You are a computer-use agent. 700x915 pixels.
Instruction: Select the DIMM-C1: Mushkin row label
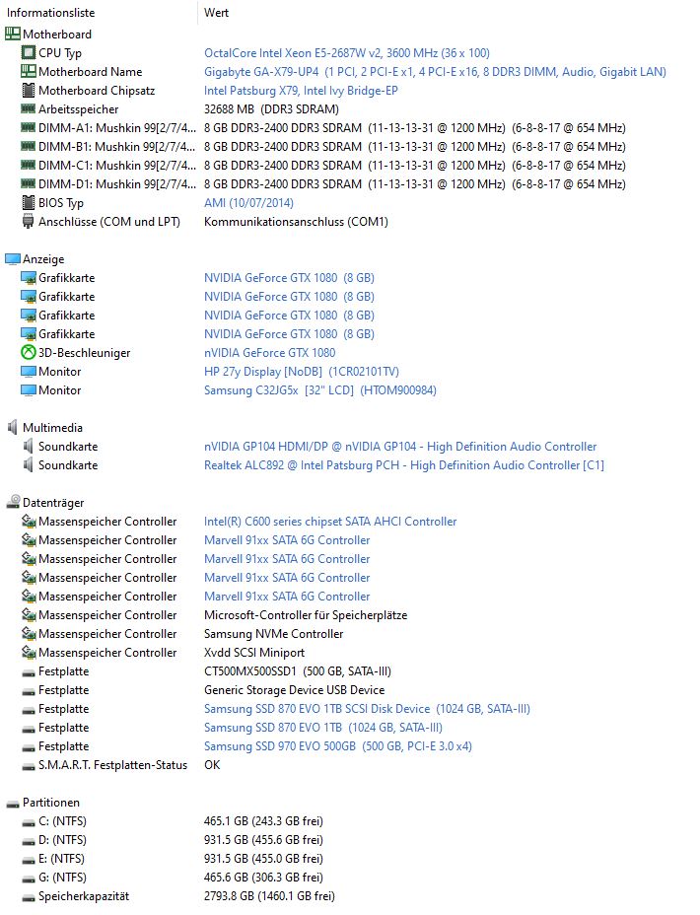116,165
